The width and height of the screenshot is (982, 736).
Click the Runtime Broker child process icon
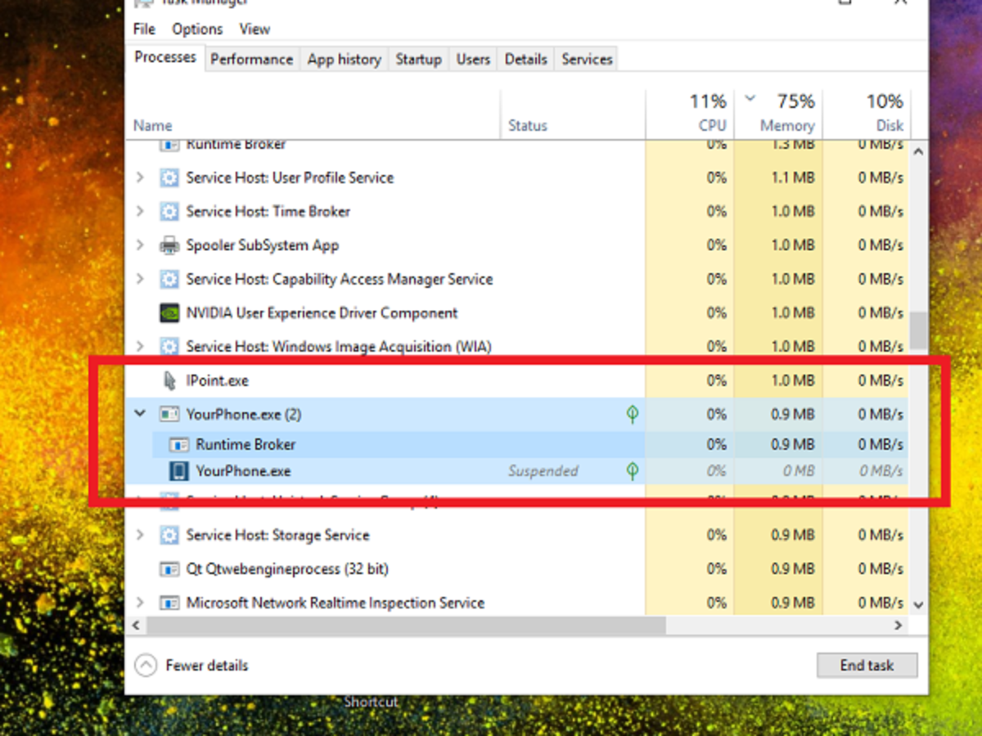click(x=178, y=445)
